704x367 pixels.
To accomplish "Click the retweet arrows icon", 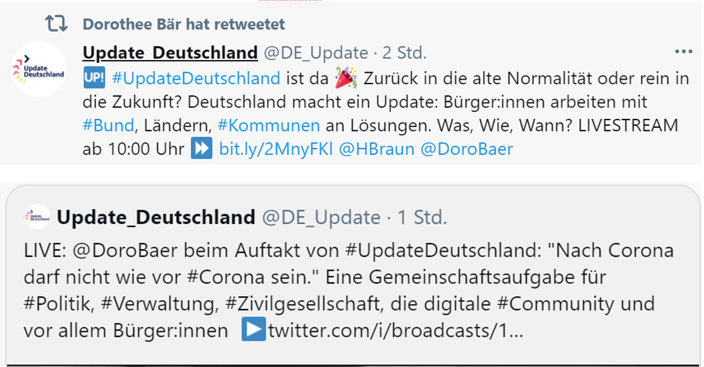I will [x=56, y=25].
